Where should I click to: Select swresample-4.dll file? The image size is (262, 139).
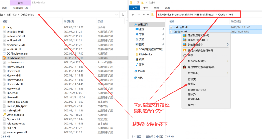(17, 132)
